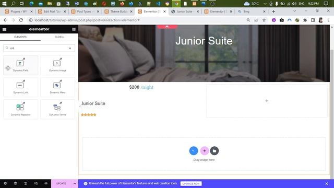The image size is (334, 188).
Task: Open the History icon in bottom bar
Action: tap(26, 183)
